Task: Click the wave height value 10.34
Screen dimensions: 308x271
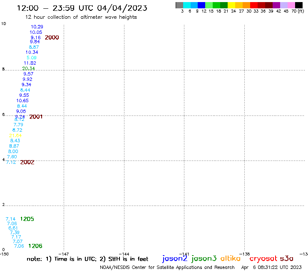Action: (x=32, y=53)
